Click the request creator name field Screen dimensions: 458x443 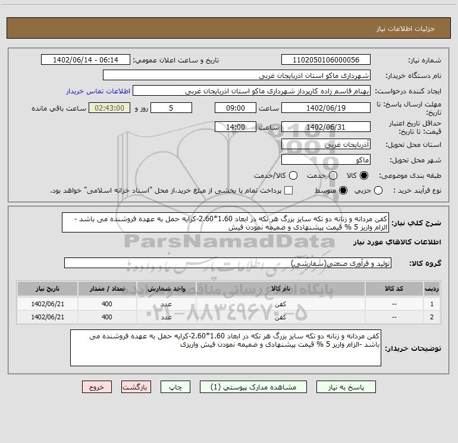pos(252,90)
